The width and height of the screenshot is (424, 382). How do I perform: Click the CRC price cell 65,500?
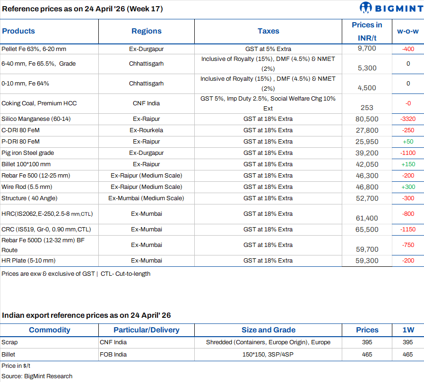(x=367, y=229)
